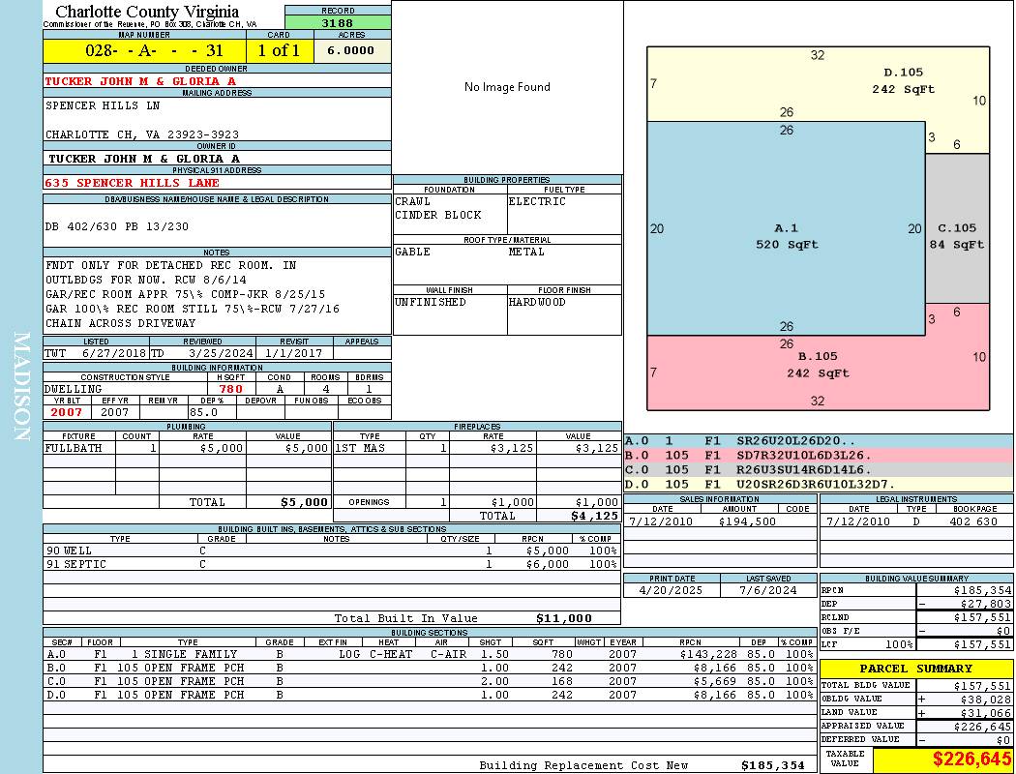
Task: Click section A.0 RPCN value $143,228
Action: (x=709, y=654)
